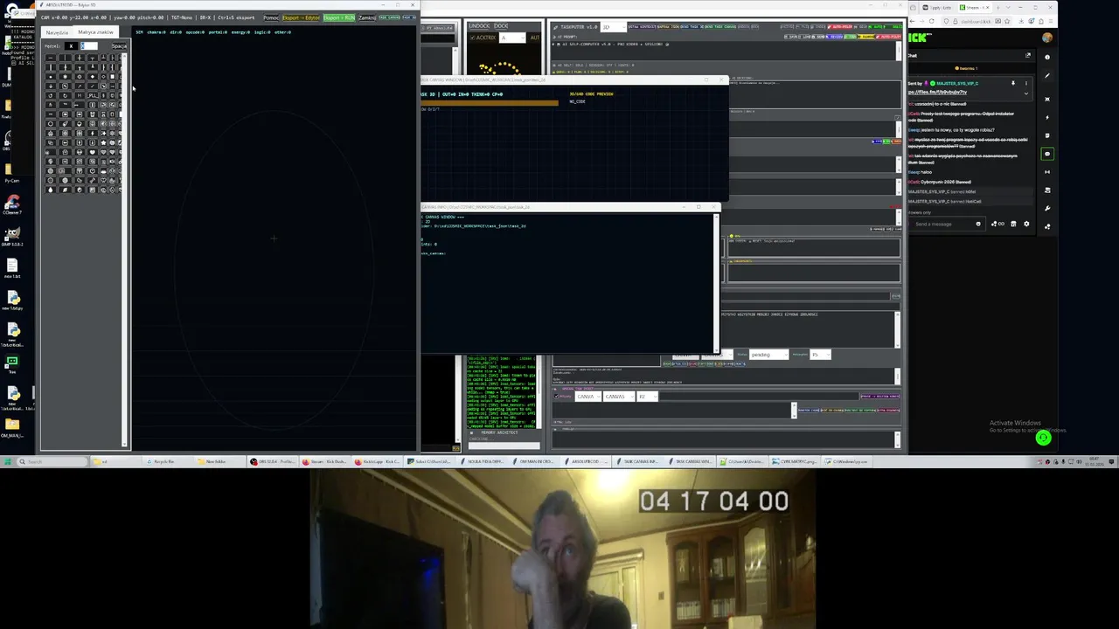This screenshot has width=1119, height=629.
Task: Click the green Eksport + RUN button
Action: tap(339, 17)
